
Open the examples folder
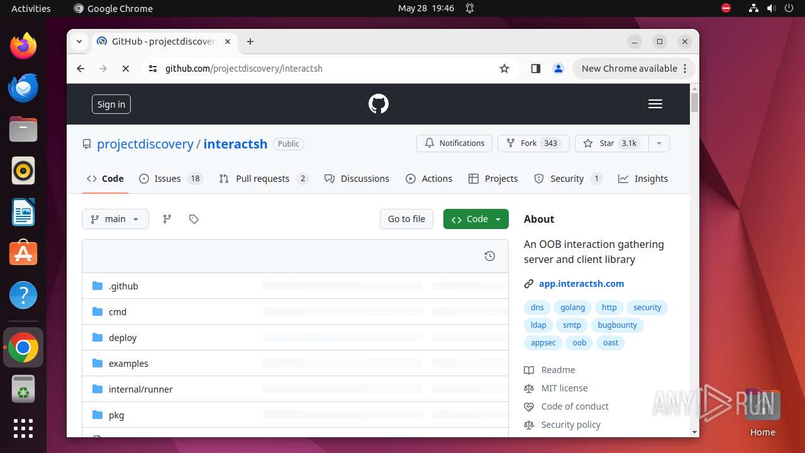pyautogui.click(x=128, y=364)
